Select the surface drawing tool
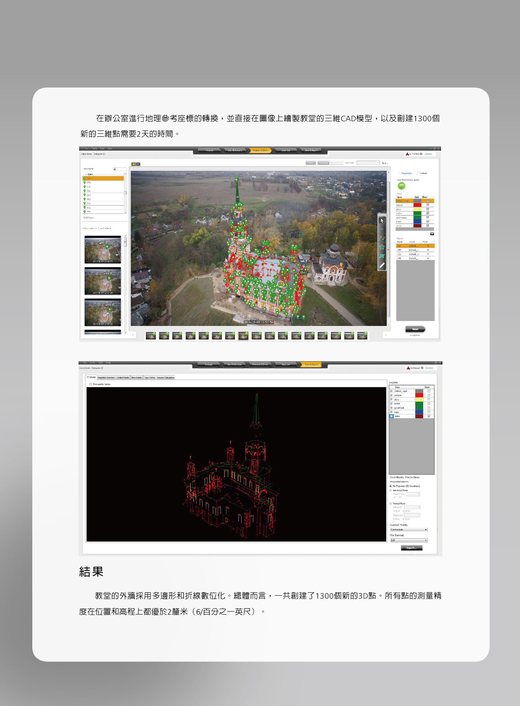Viewport: 520px width, 706px height. tap(382, 256)
